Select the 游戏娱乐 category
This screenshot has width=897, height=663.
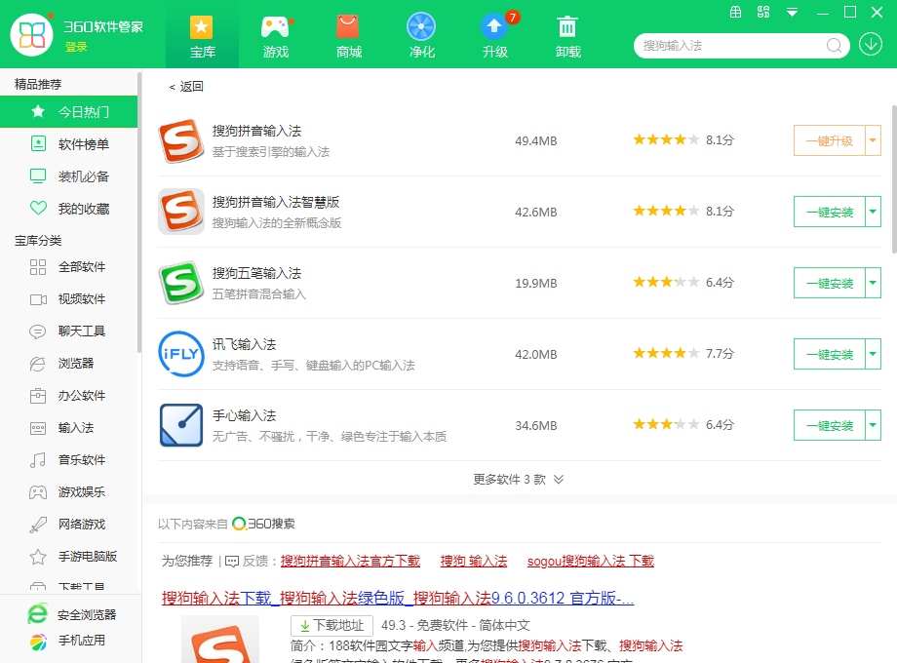pyautogui.click(x=68, y=492)
